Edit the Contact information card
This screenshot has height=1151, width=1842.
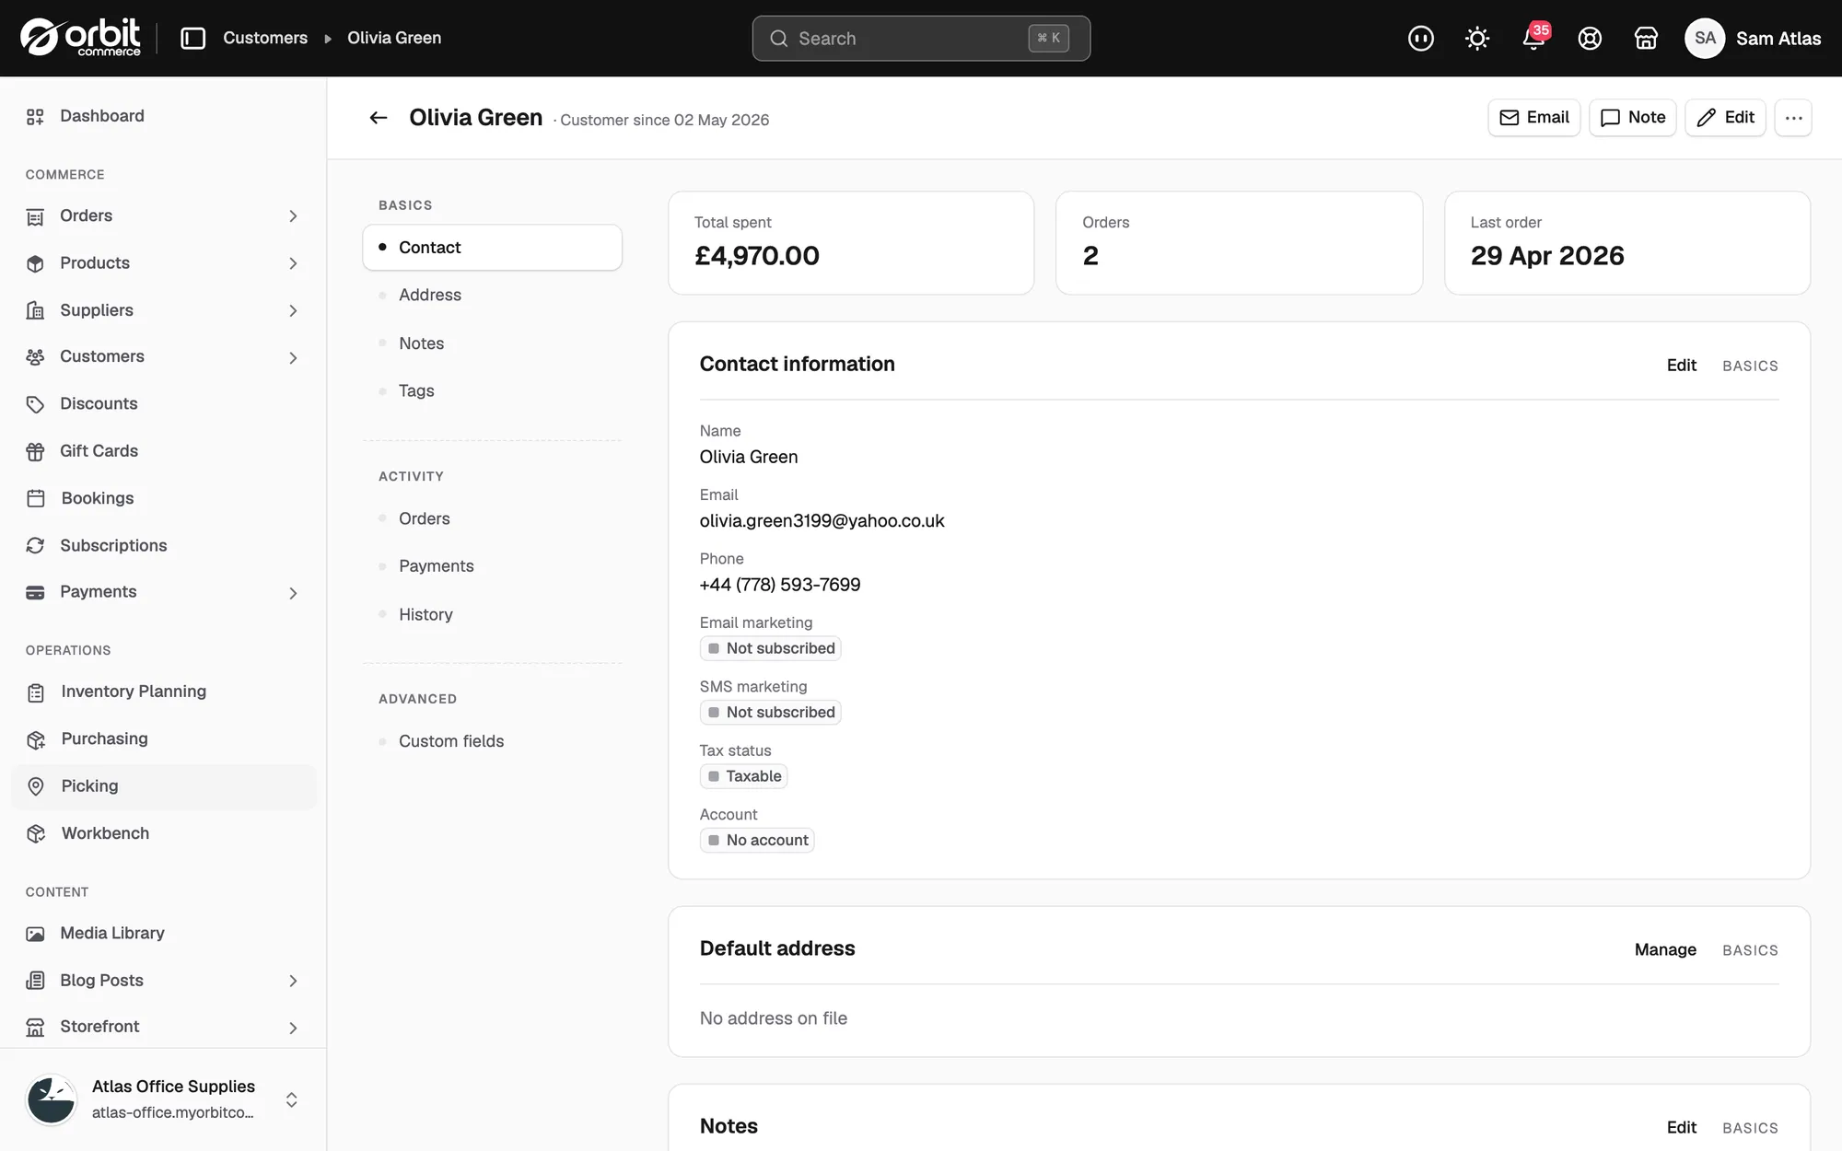point(1682,366)
